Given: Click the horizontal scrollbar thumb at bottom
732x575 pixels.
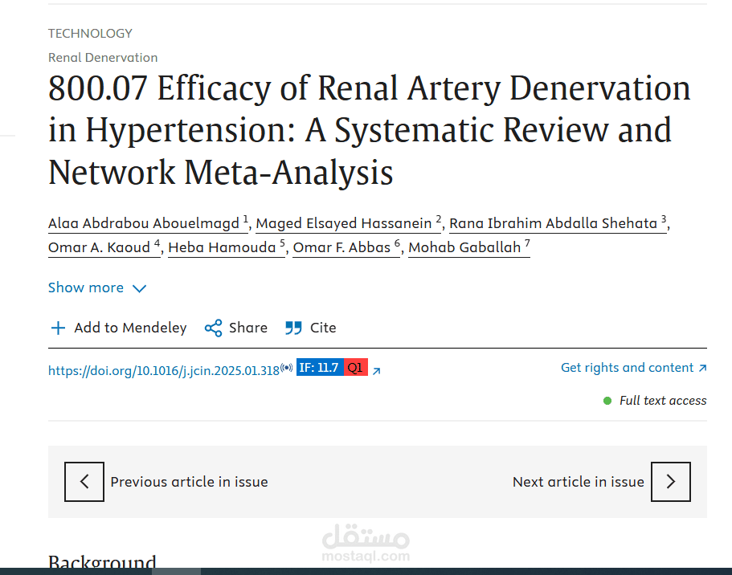Looking at the screenshot, I should 177,572.
